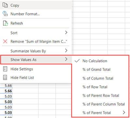Choose Copy from the context menu

point(36,5)
